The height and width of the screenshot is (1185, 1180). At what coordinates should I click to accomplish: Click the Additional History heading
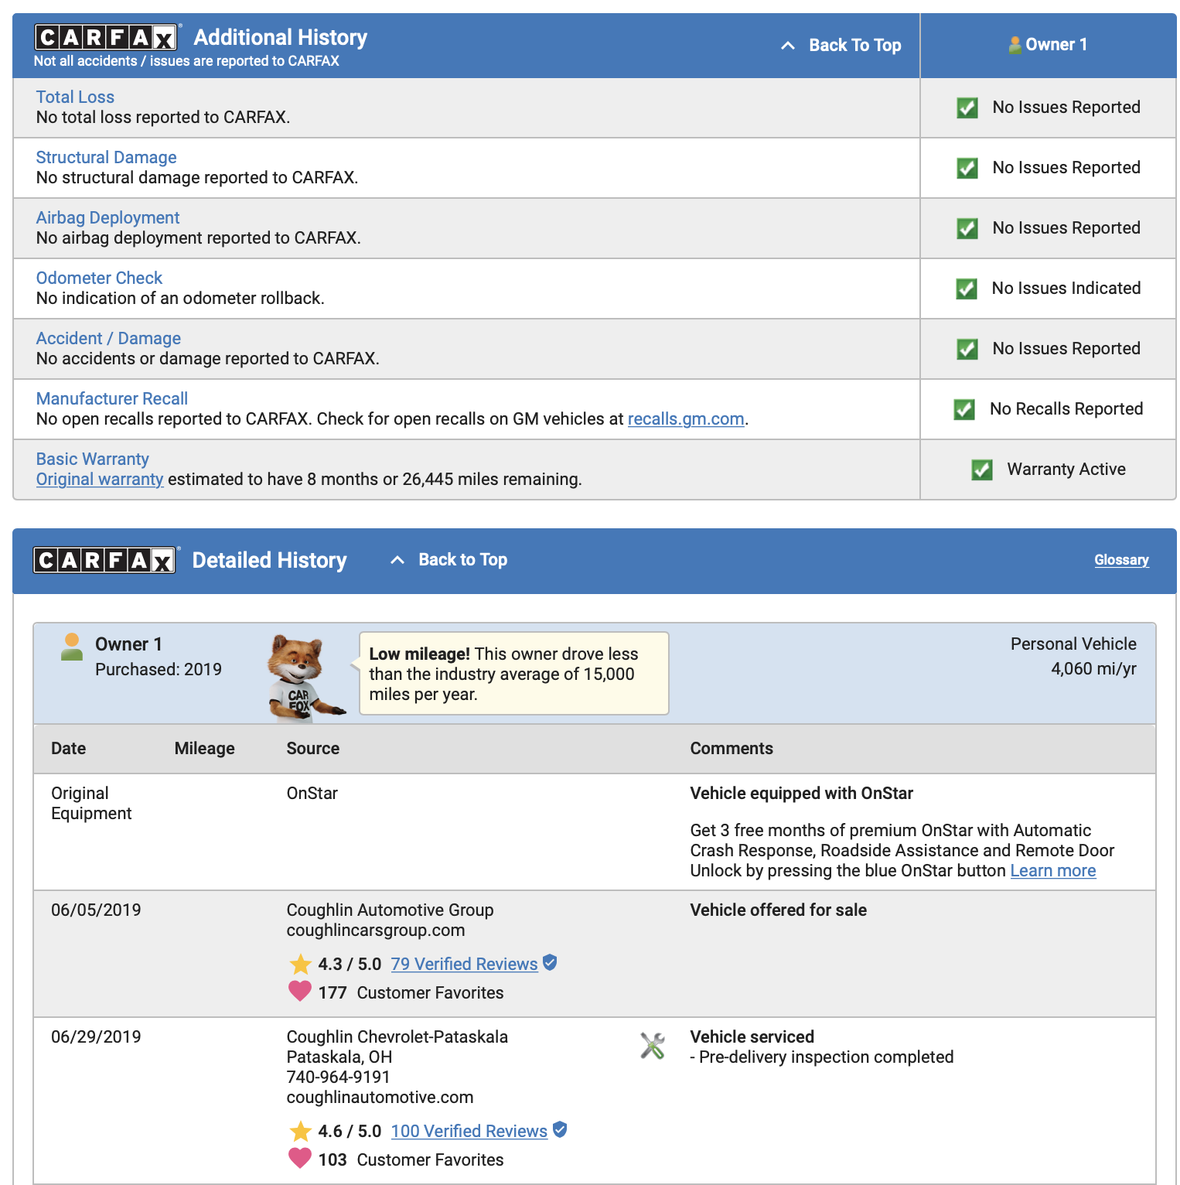[x=280, y=37]
